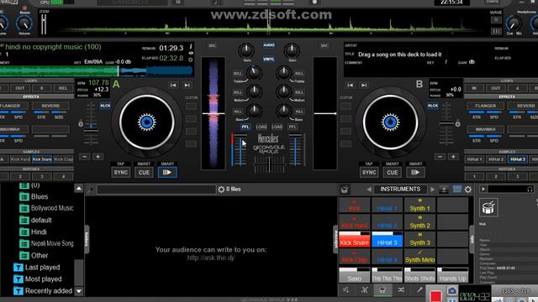Trigger the Kick Snare sample pad
538x302 pixels.
point(355,239)
